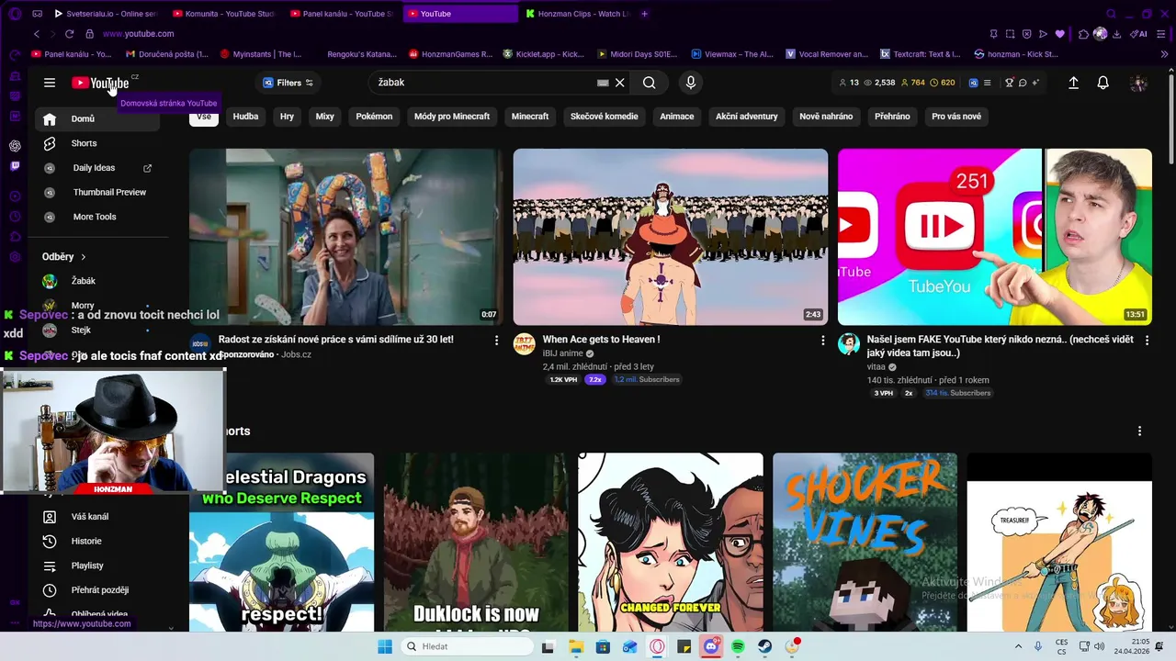Open Shorts from the sidebar
The image size is (1176, 661).
coord(97,143)
